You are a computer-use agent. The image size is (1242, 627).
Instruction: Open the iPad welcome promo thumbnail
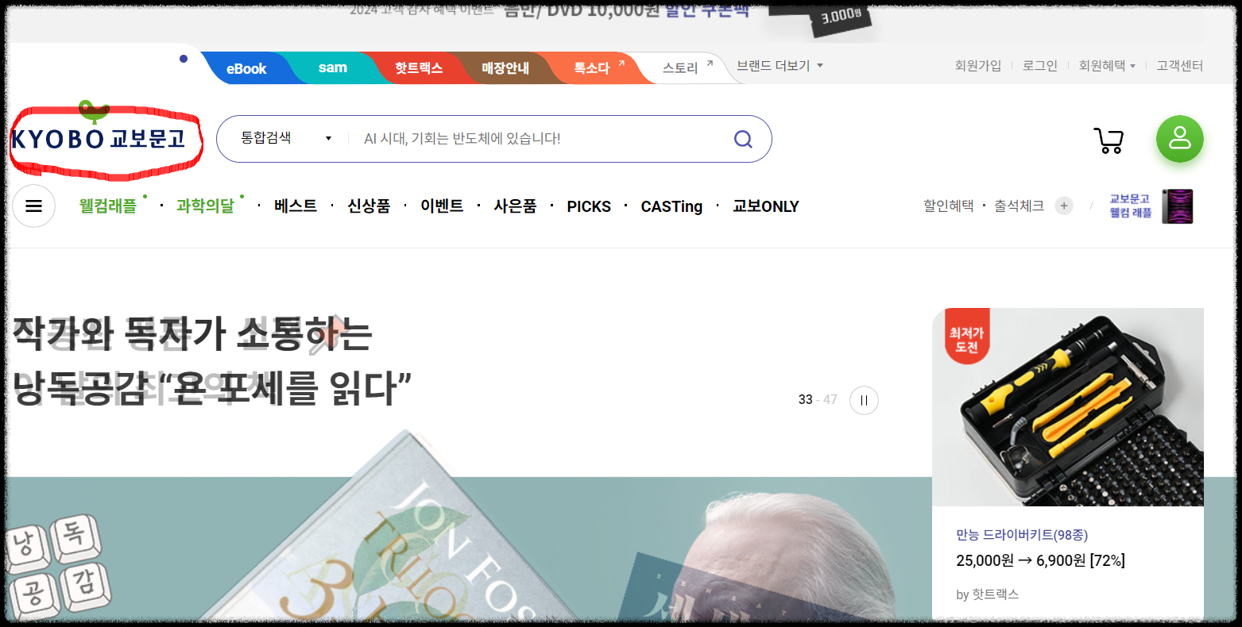click(x=1178, y=206)
